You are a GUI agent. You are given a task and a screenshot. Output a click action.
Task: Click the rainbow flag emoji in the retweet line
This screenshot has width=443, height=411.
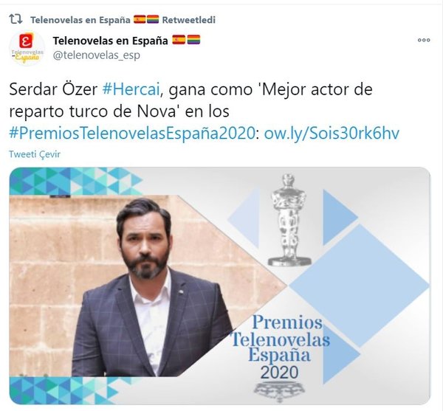tap(153, 19)
